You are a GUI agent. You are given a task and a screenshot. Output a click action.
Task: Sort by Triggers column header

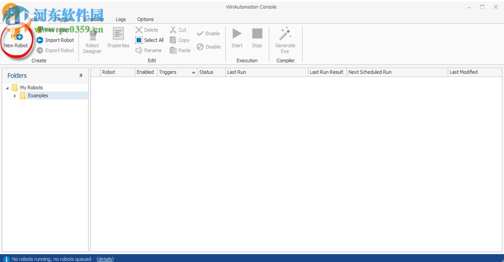pos(177,72)
